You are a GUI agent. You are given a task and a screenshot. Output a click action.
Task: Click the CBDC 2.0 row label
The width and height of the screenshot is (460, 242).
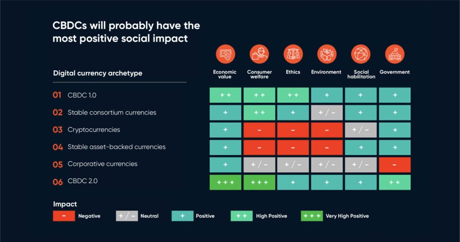83,181
